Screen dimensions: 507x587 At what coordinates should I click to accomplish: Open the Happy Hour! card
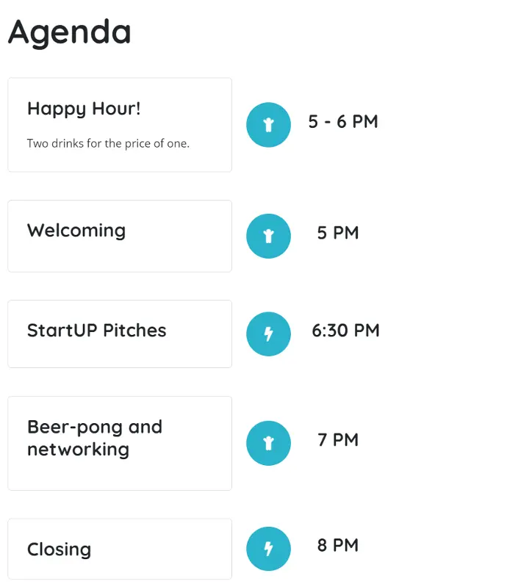120,125
